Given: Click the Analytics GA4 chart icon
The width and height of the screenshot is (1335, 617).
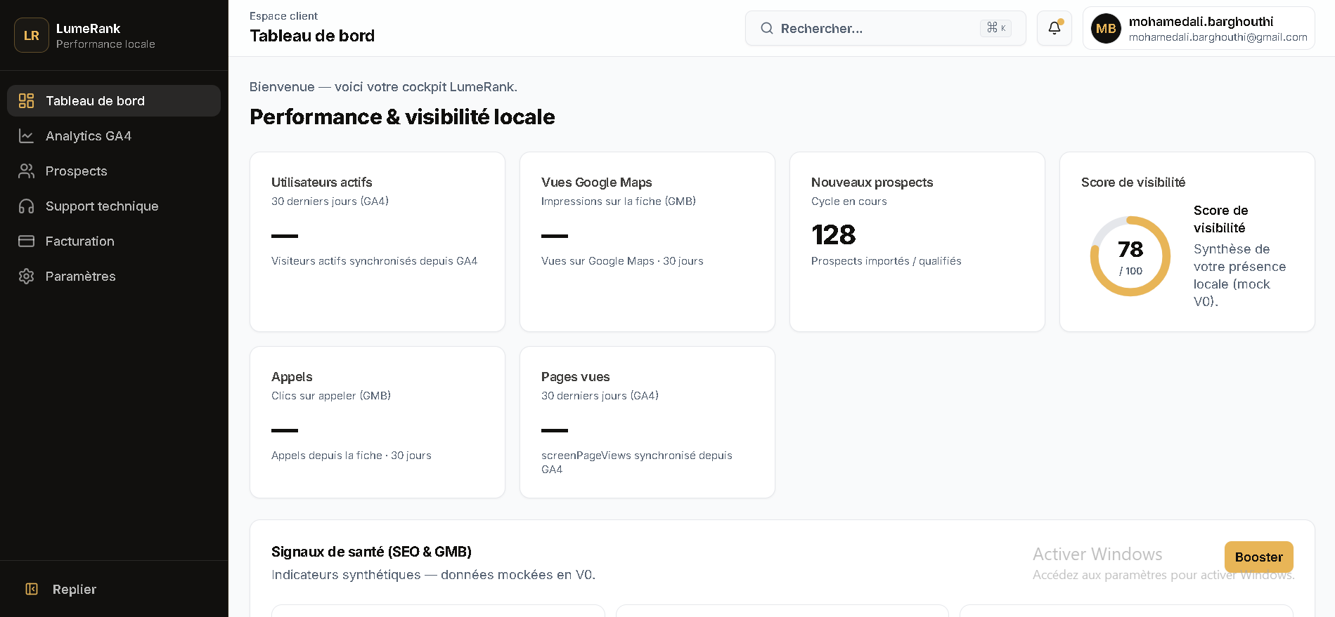Looking at the screenshot, I should (x=26, y=136).
